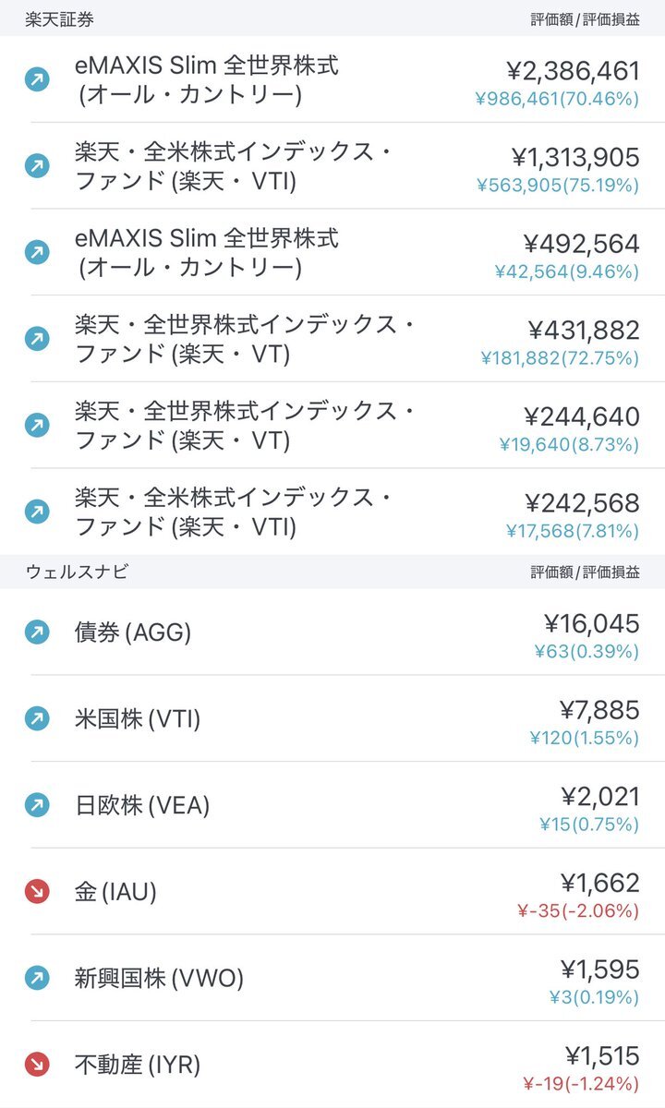Tap the red down-arrow icon beside 不動産 (IYR)

coord(37,1065)
